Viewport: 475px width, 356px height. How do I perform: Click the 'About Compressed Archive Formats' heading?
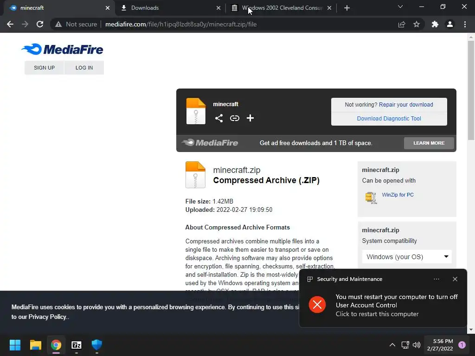[x=237, y=227]
